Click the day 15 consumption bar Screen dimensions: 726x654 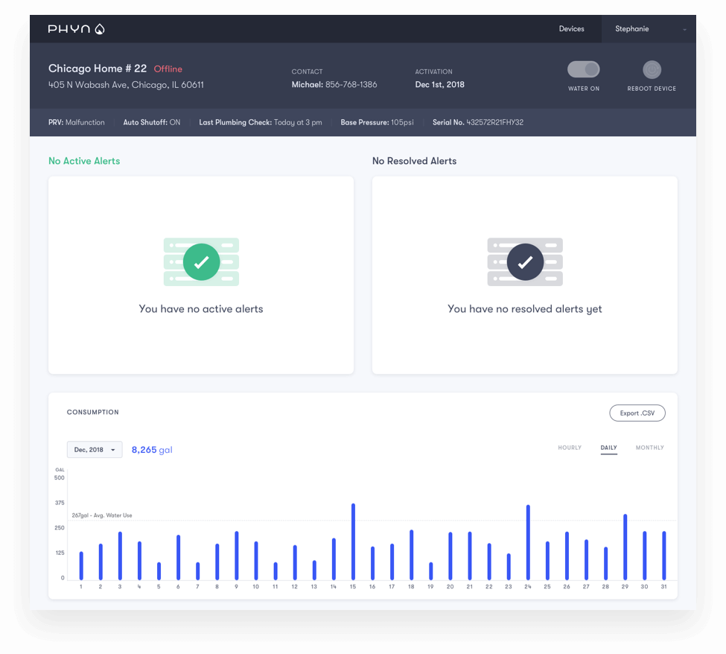click(x=353, y=542)
